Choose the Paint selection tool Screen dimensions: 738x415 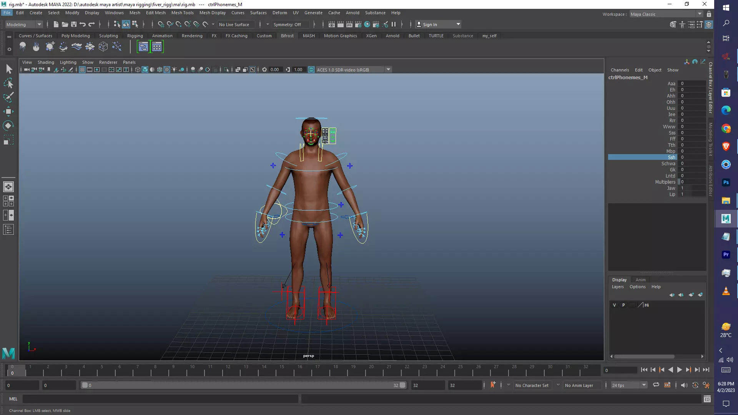8,97
